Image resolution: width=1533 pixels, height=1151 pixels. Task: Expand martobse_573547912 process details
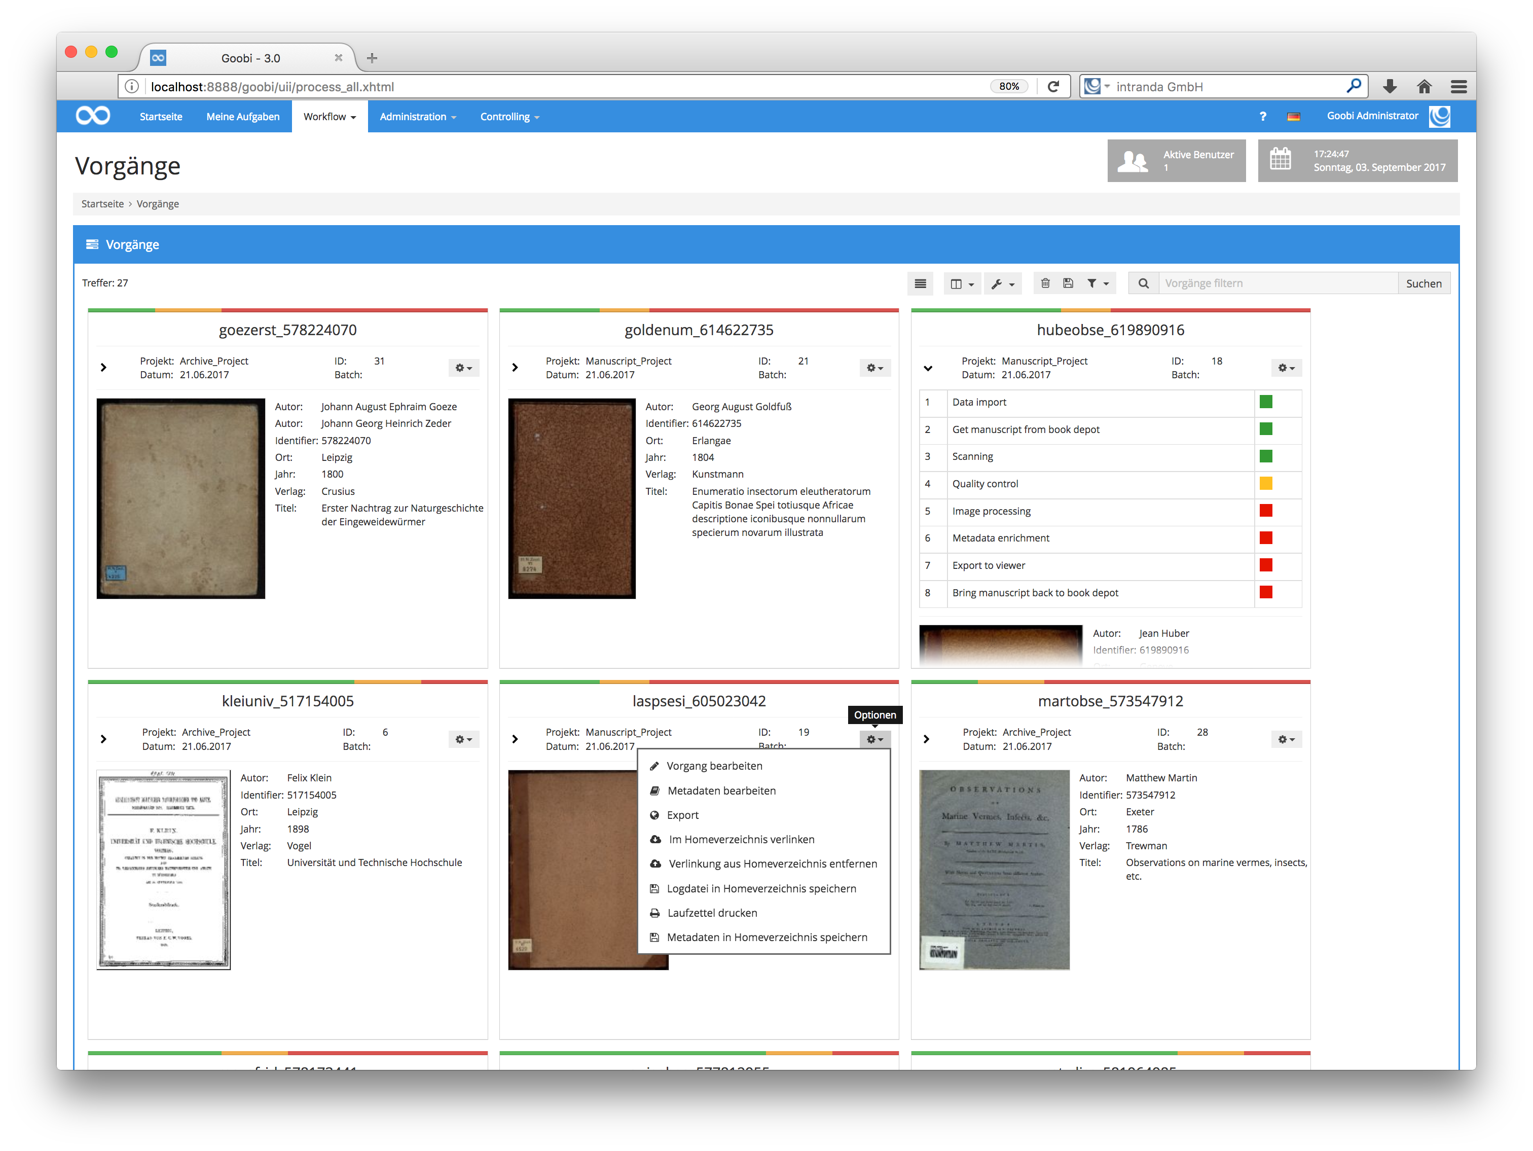927,739
